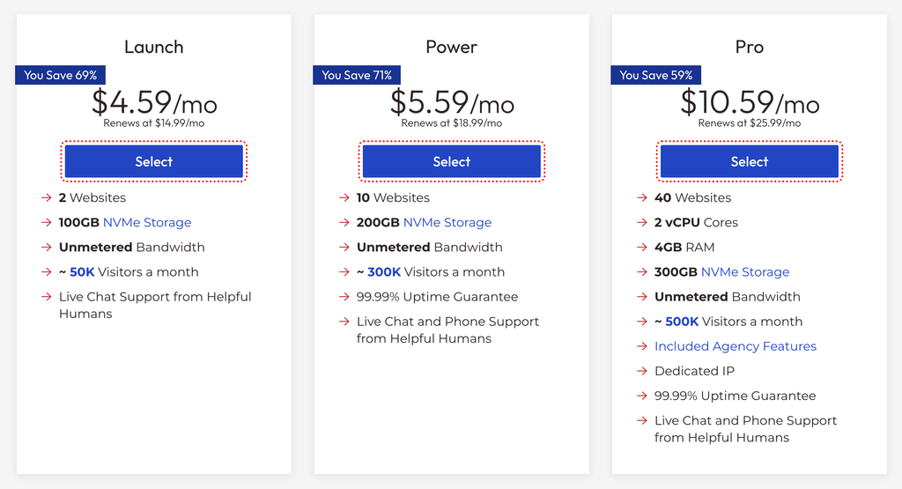Click the arrow icon beside 40 Websites
Screen dimensions: 902x489
pos(642,198)
